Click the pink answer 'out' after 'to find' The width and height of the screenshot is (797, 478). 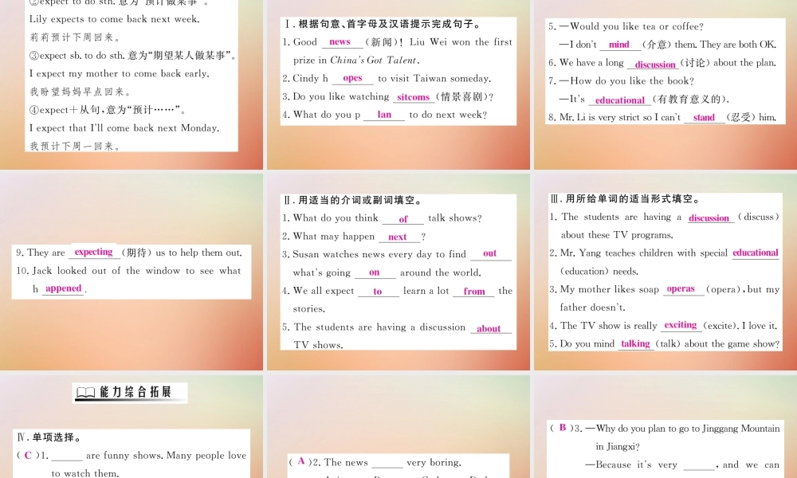pyautogui.click(x=490, y=253)
